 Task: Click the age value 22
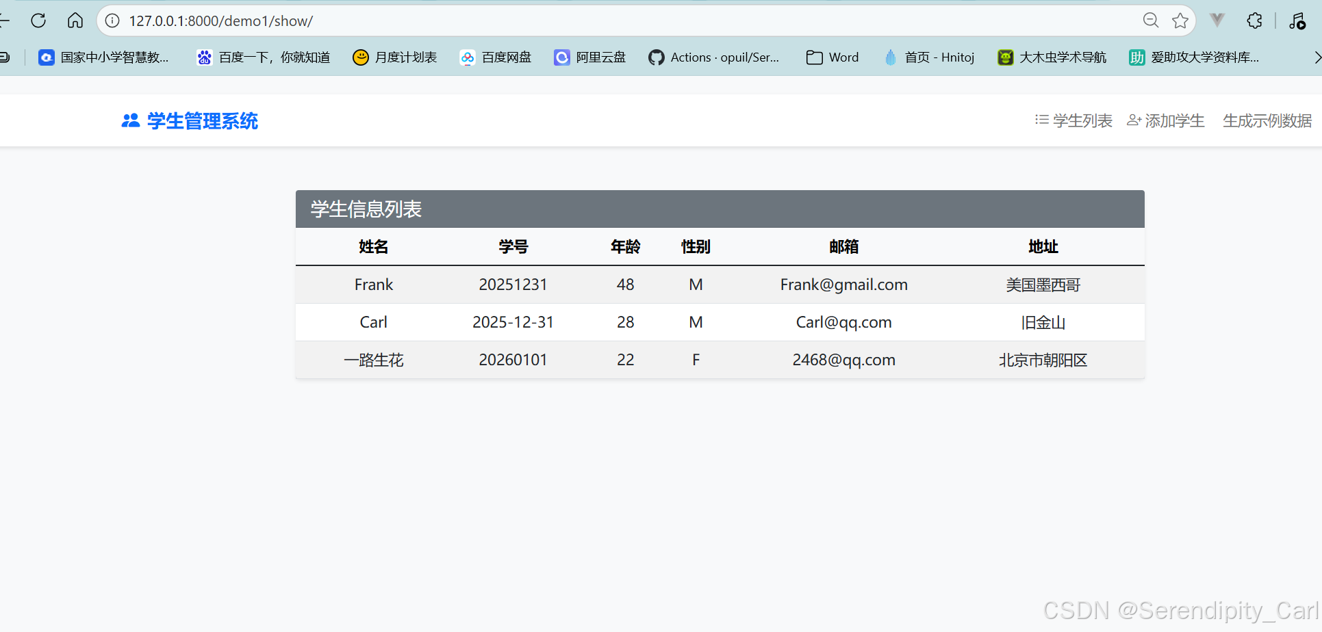coord(625,360)
